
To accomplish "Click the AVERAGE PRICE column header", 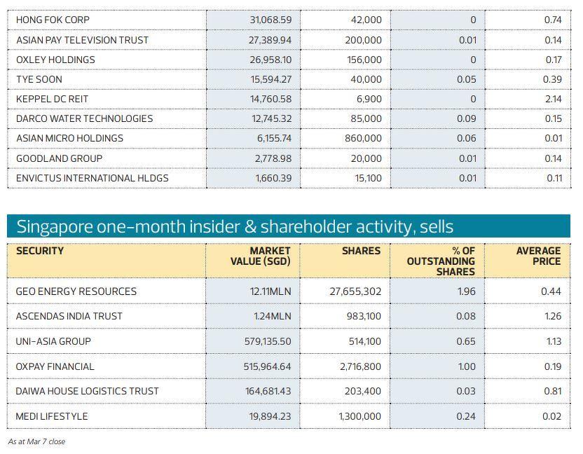I will point(538,256).
